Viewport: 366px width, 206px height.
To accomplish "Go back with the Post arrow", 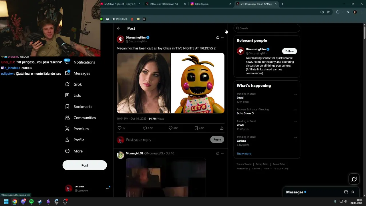I will (119, 28).
